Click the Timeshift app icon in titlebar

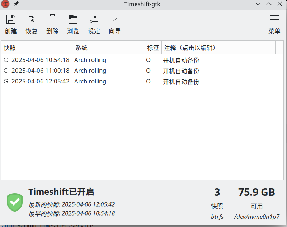[5, 4]
